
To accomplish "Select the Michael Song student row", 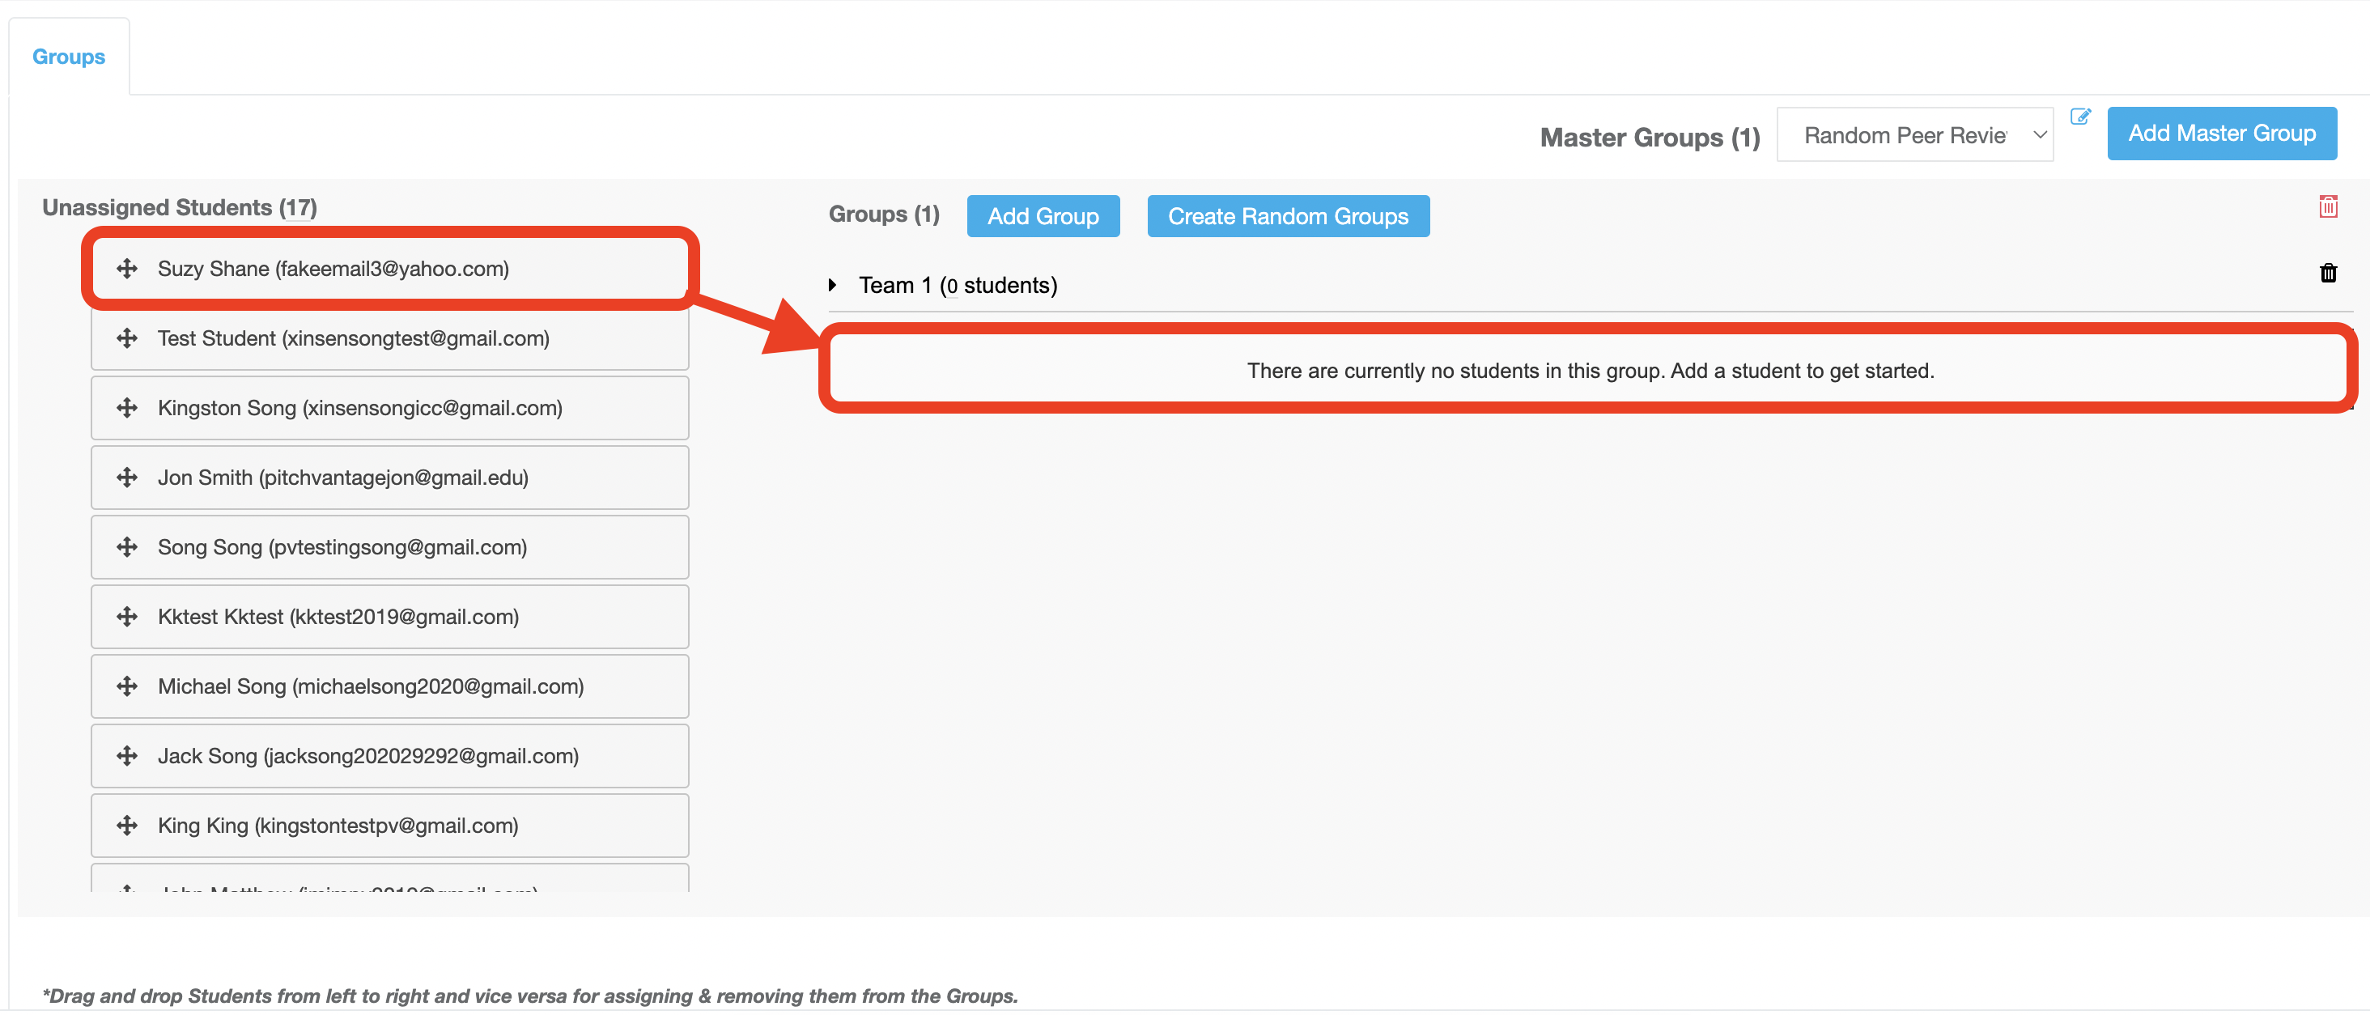I will coord(389,686).
